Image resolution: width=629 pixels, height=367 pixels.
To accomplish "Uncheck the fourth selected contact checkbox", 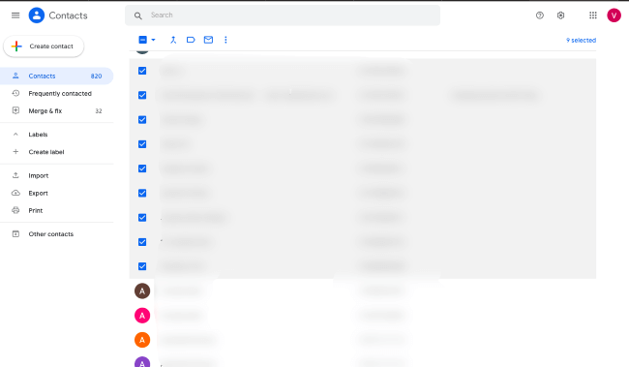I will [142, 144].
